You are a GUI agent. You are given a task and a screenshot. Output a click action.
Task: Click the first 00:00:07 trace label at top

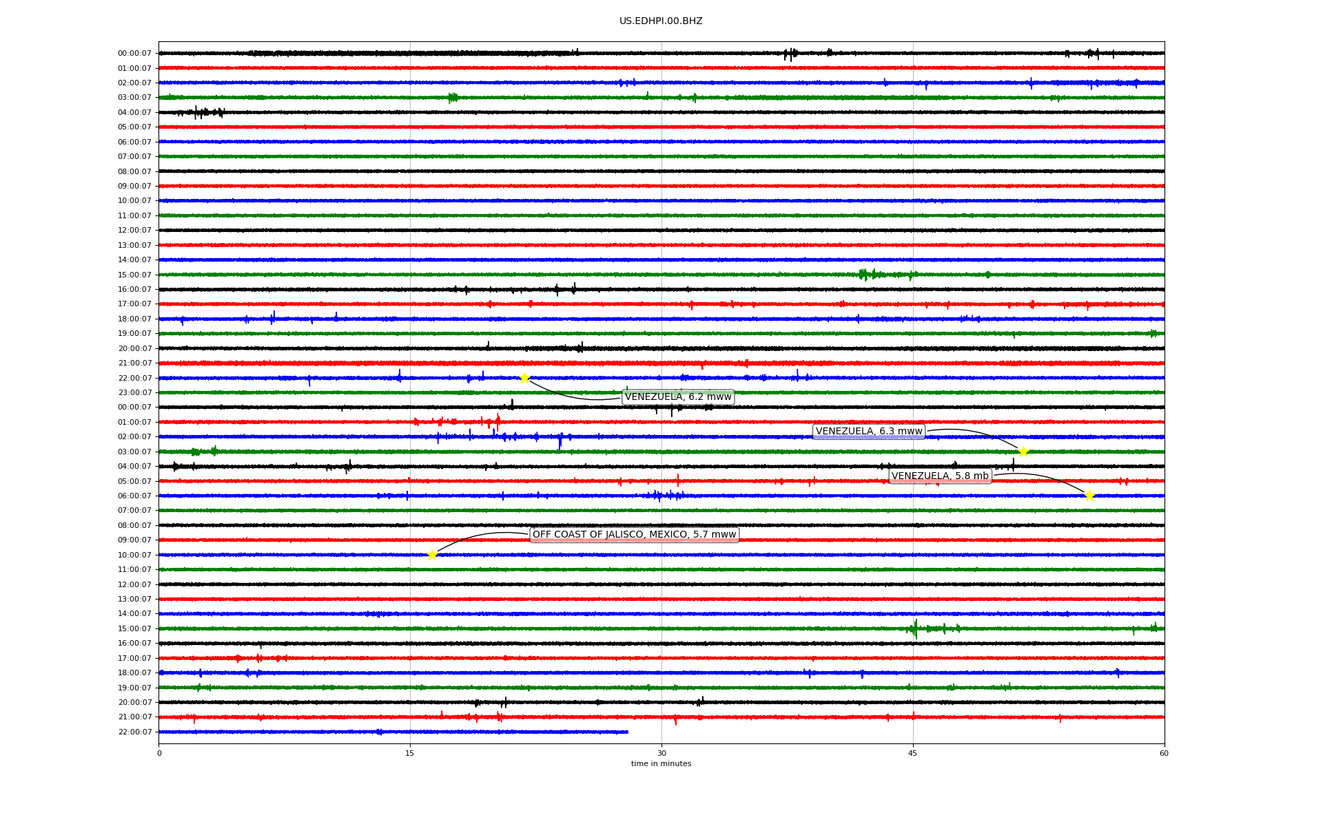click(x=134, y=54)
